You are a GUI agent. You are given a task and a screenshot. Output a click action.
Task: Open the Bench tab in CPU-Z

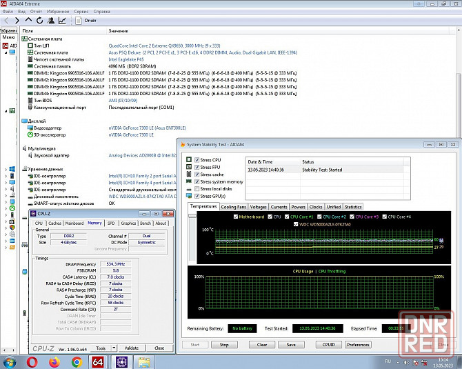point(145,223)
